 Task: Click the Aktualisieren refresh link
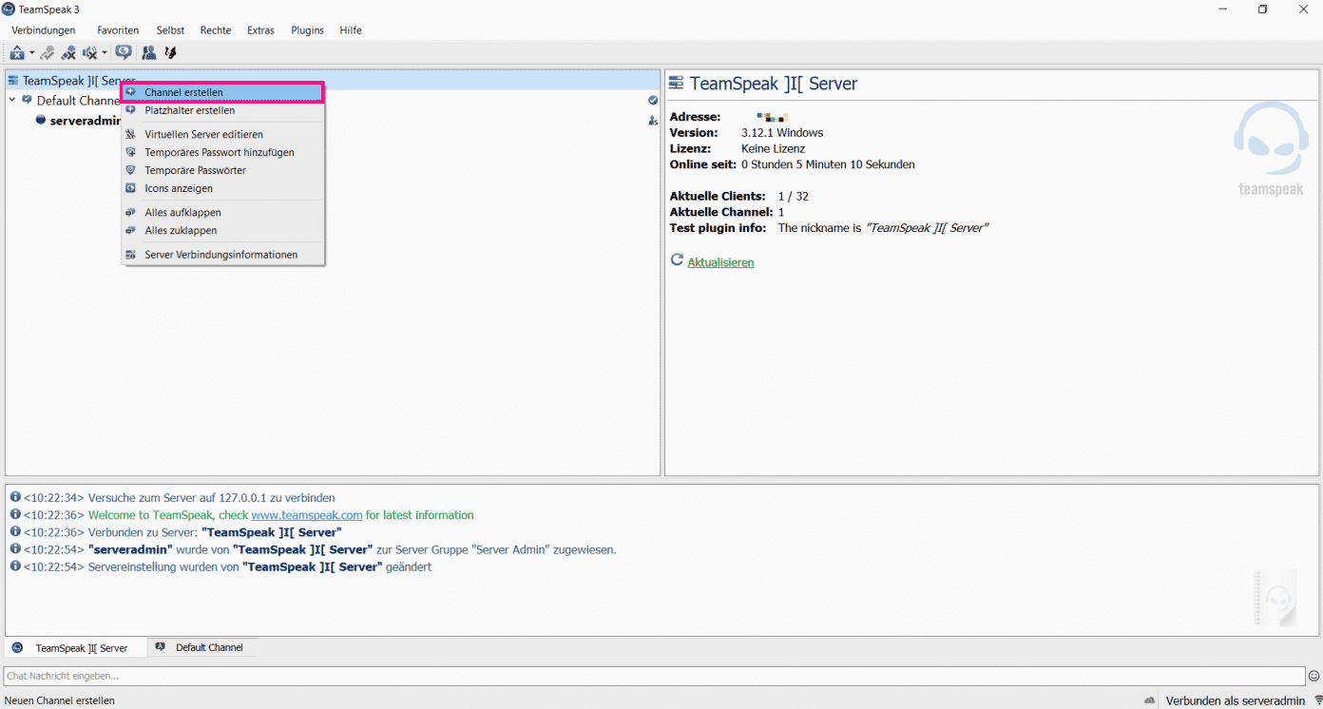click(x=719, y=261)
